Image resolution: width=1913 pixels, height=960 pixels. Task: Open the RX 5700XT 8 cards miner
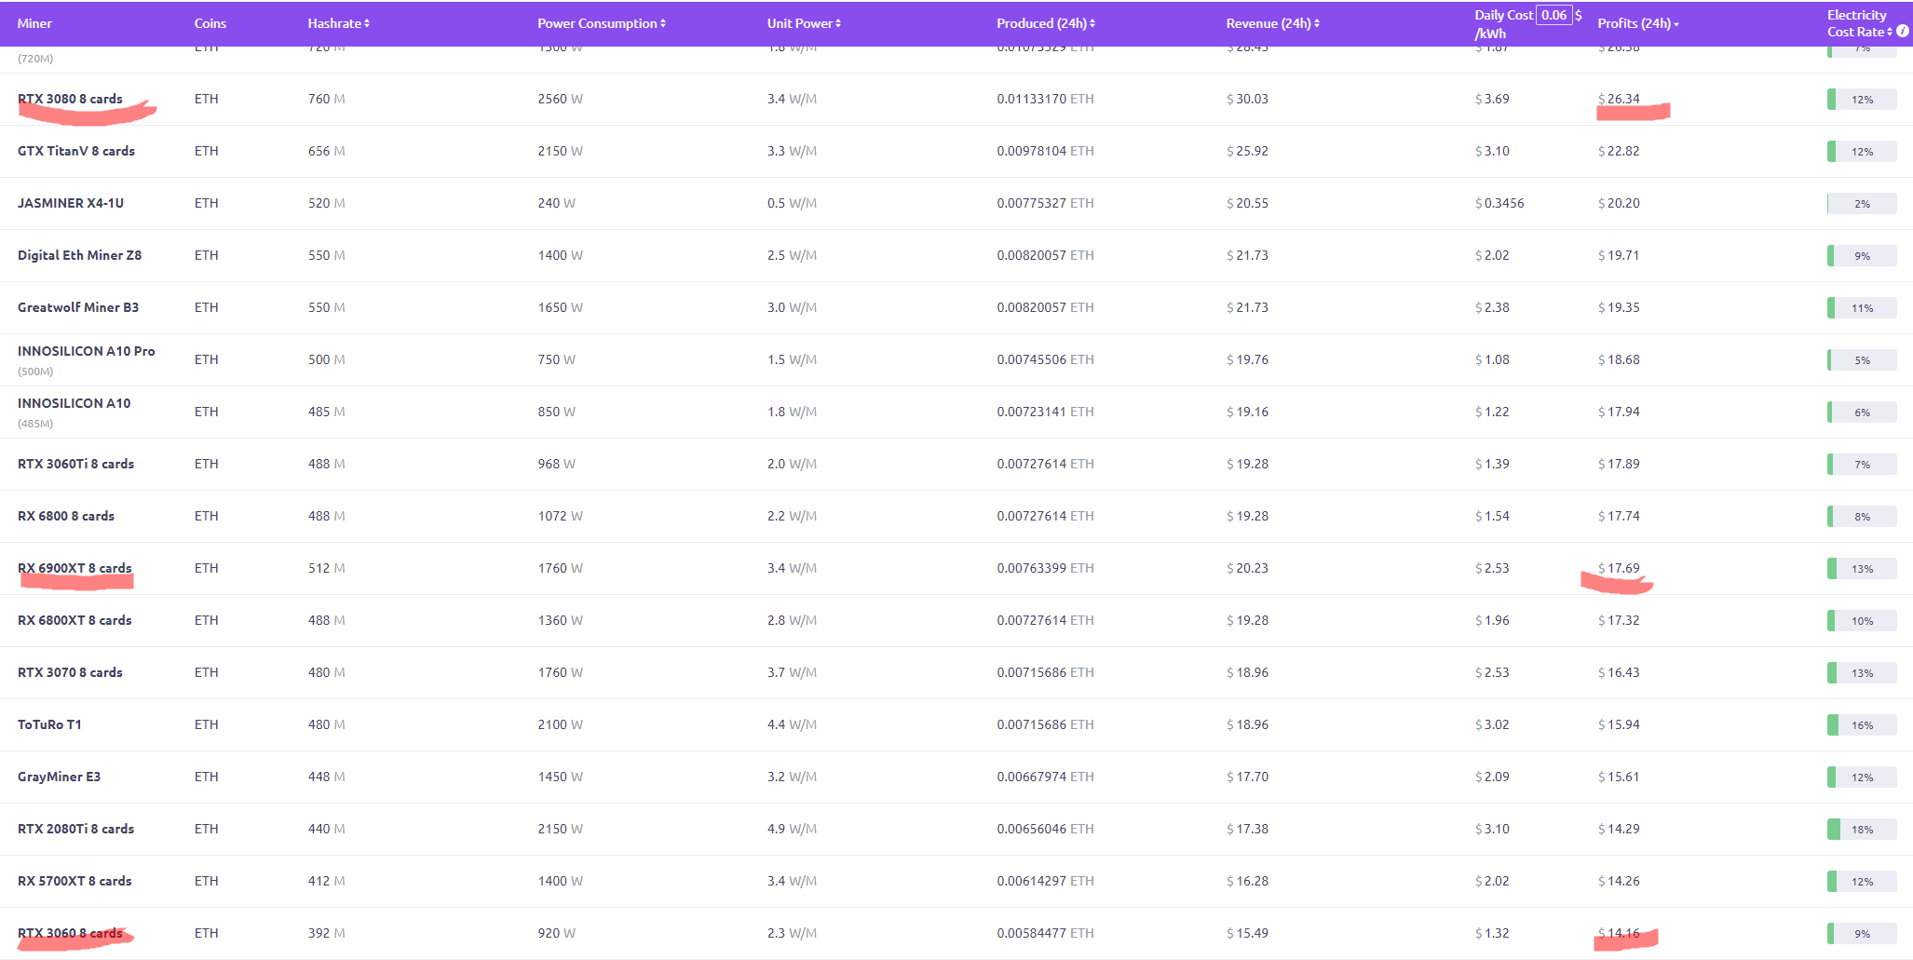coord(75,881)
